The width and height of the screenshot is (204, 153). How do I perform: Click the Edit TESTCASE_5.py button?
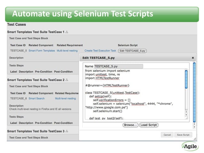[x=132, y=51]
